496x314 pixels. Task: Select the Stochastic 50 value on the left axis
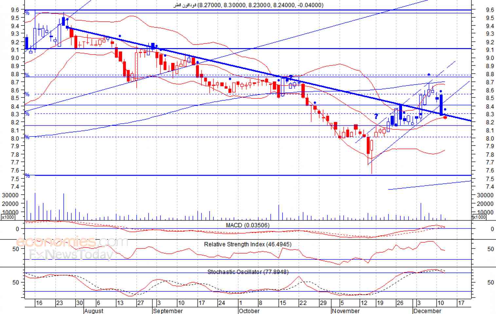pyautogui.click(x=16, y=282)
